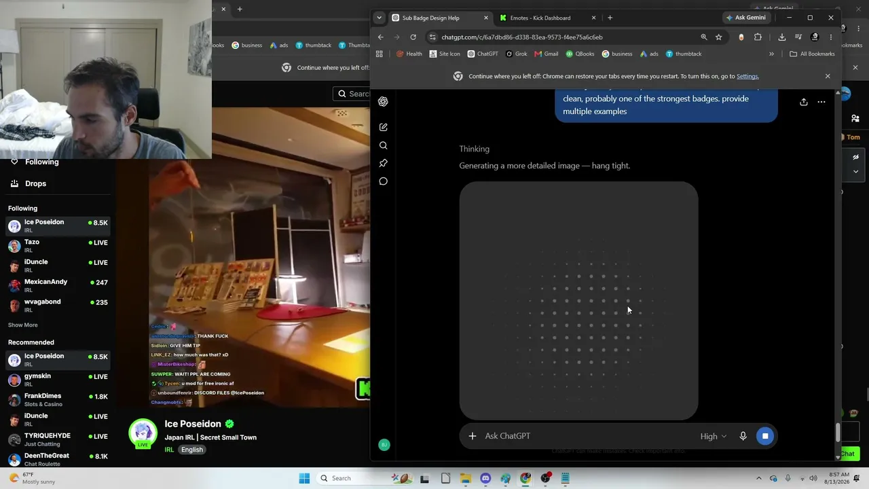Share this ChatGPT conversation

(x=803, y=102)
